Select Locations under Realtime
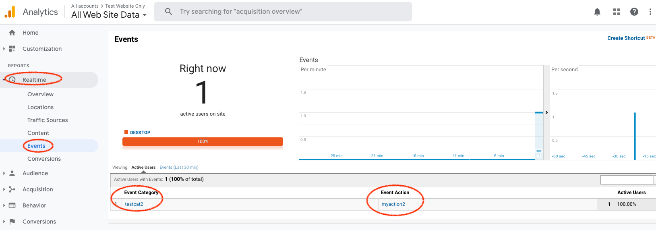Image resolution: width=656 pixels, height=230 pixels. coord(40,107)
